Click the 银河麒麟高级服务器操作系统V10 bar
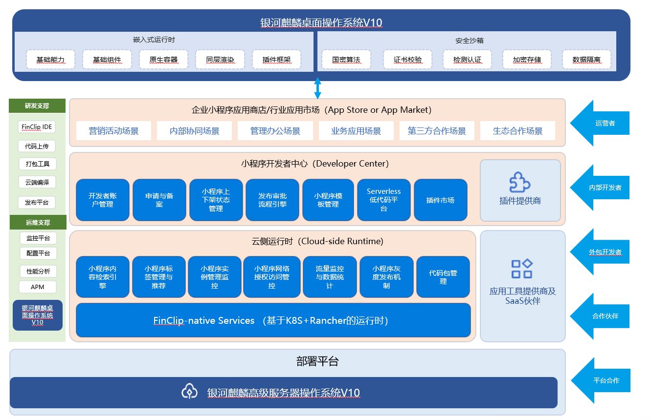The image size is (651, 420). point(284,392)
